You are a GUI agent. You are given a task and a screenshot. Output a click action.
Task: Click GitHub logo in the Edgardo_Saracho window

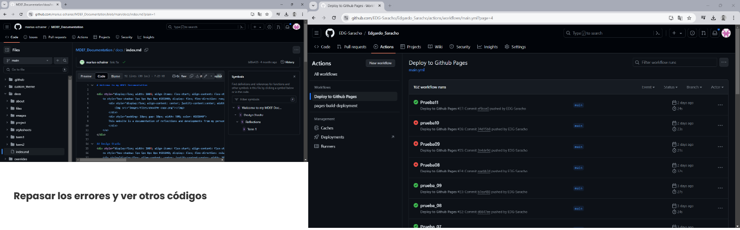pyautogui.click(x=329, y=33)
